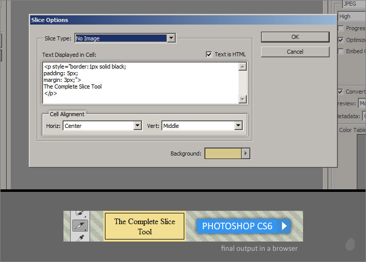Click the scroll up arrow in text box
Viewport: 366px width, 262px height.
click(x=243, y=67)
